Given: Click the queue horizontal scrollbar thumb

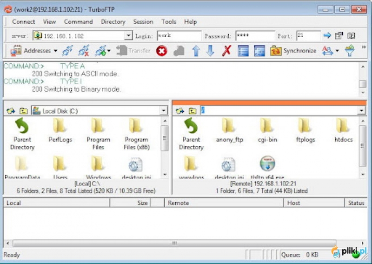Looking at the screenshot, I should [174, 243].
